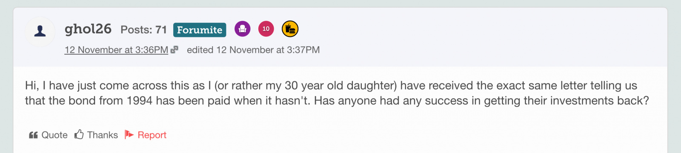Open the 12 November at 3:36PM permalink
This screenshot has height=153, width=681.
(116, 50)
